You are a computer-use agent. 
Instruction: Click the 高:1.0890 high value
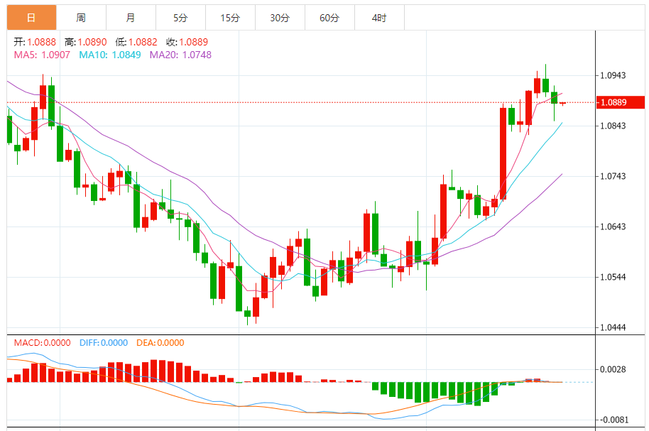point(86,42)
